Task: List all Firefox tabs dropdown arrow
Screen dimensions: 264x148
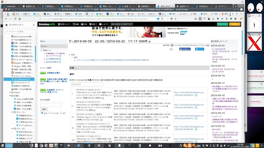Action: tap(241, 14)
